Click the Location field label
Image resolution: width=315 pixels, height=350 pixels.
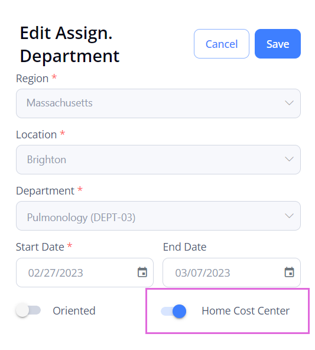coord(37,135)
